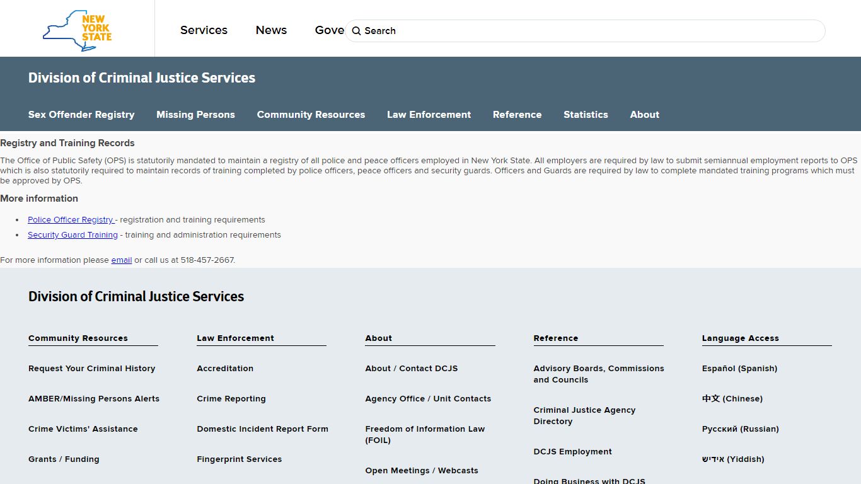Click the More information heading
861x484 pixels.
pos(39,199)
